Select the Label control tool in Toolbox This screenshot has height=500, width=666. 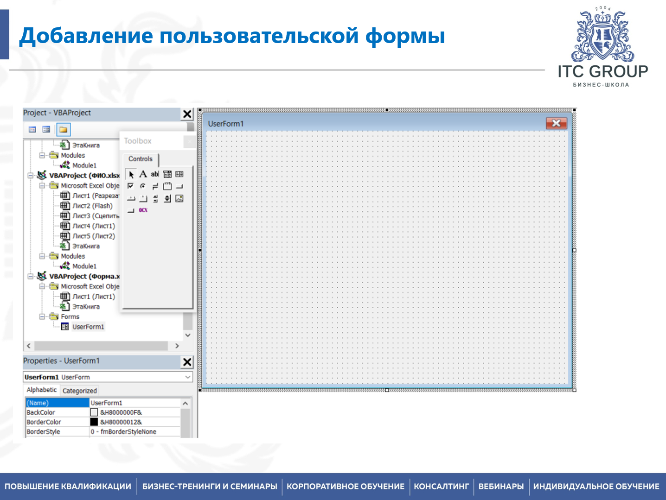[x=143, y=174]
